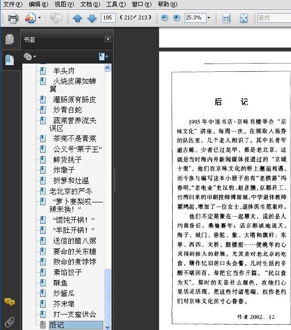
Task: Select bookmark 羊头肉
Action: click(64, 71)
